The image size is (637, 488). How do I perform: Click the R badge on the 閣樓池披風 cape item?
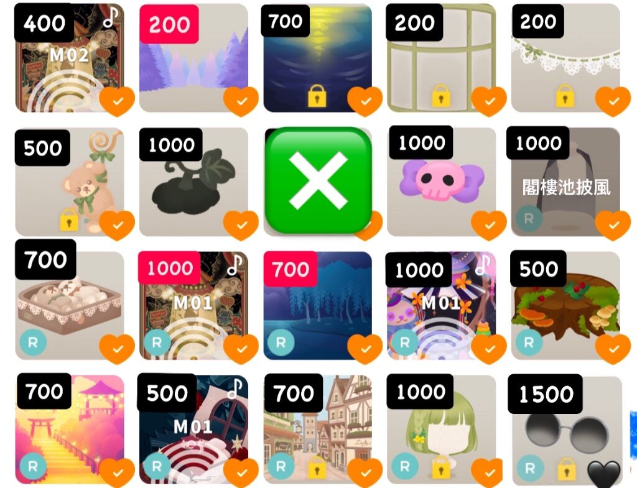coord(529,218)
